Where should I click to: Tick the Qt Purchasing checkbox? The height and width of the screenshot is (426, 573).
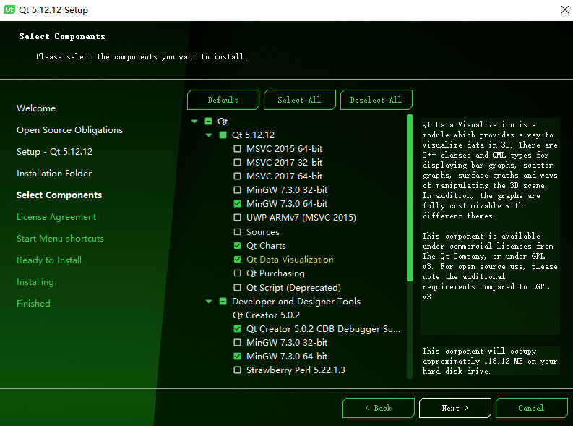pyautogui.click(x=237, y=273)
